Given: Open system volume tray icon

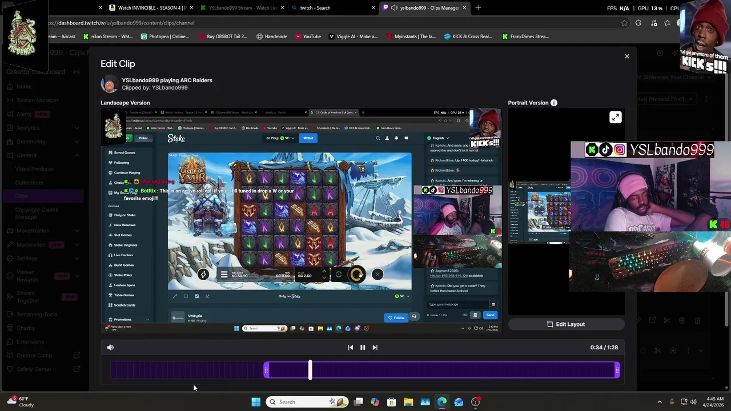Looking at the screenshot, I should pos(694,402).
